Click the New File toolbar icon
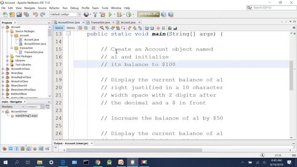The width and height of the screenshot is (297, 167). point(5,14)
